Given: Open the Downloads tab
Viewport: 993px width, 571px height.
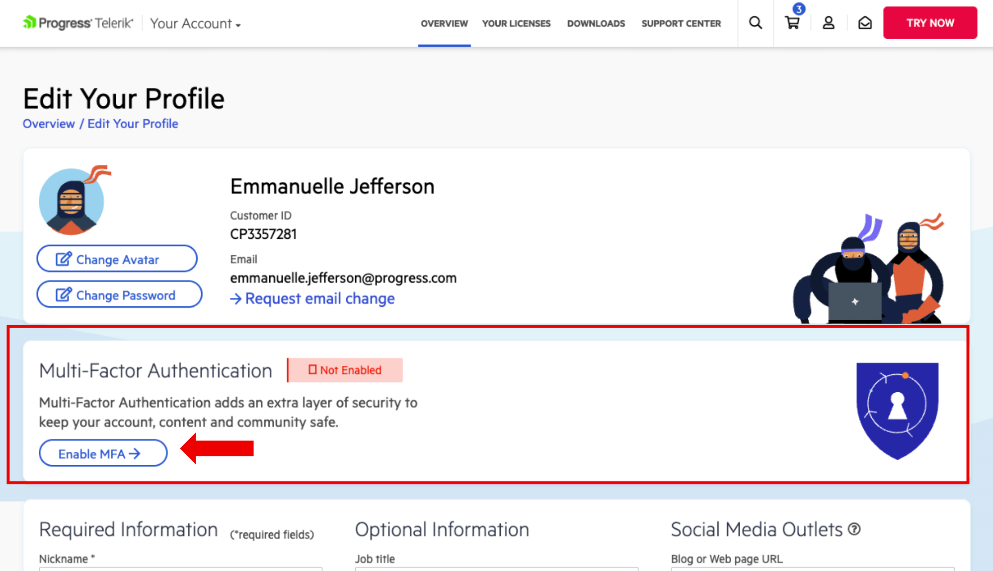Looking at the screenshot, I should pos(596,23).
